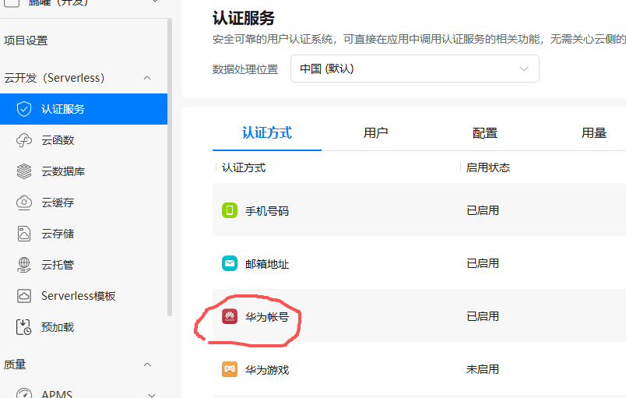
Task: Click the green phone icon in 手机号码 row
Action: (x=230, y=210)
